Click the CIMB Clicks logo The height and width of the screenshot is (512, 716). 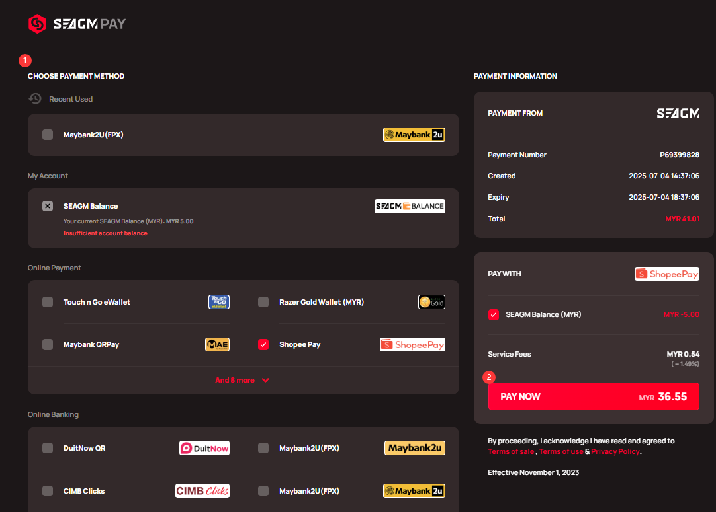[x=202, y=491]
